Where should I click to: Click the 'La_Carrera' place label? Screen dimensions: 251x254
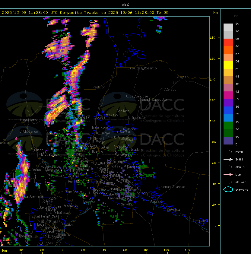[x=34, y=196]
